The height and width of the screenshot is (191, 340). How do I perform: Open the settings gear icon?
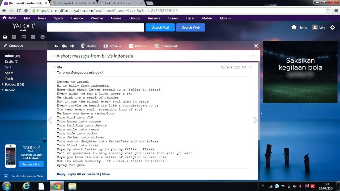click(x=332, y=27)
